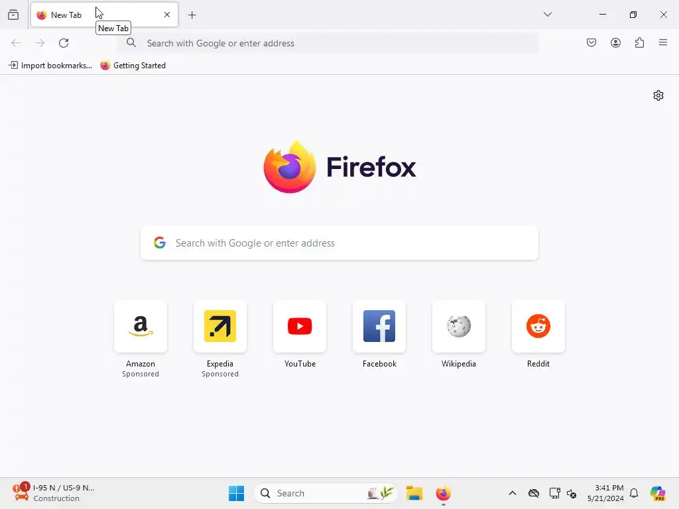This screenshot has height=509, width=679.
Task: Click the magnifier icon in address bar
Action: [131, 42]
